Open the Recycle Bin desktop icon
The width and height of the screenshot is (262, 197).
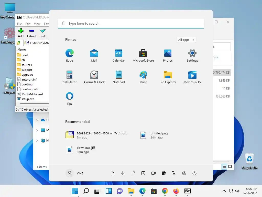tap(249, 161)
